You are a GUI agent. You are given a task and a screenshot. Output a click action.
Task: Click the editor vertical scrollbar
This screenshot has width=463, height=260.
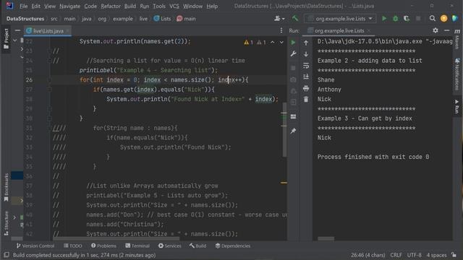(x=284, y=130)
